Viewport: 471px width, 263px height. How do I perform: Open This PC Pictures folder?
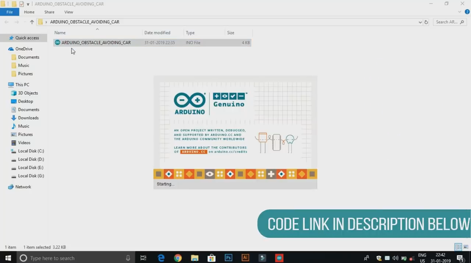click(25, 134)
